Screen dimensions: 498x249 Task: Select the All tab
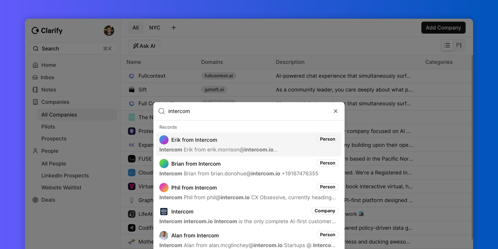136,28
